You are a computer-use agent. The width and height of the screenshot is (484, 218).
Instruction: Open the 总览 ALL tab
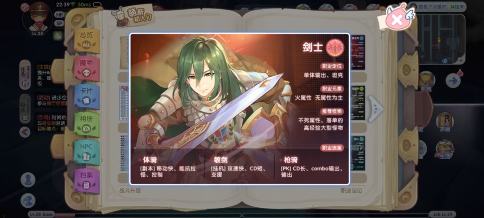tap(87, 40)
